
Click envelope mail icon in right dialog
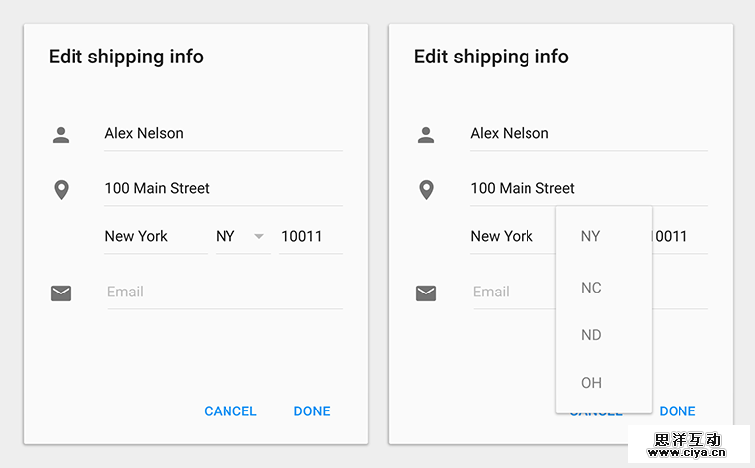[x=426, y=292]
